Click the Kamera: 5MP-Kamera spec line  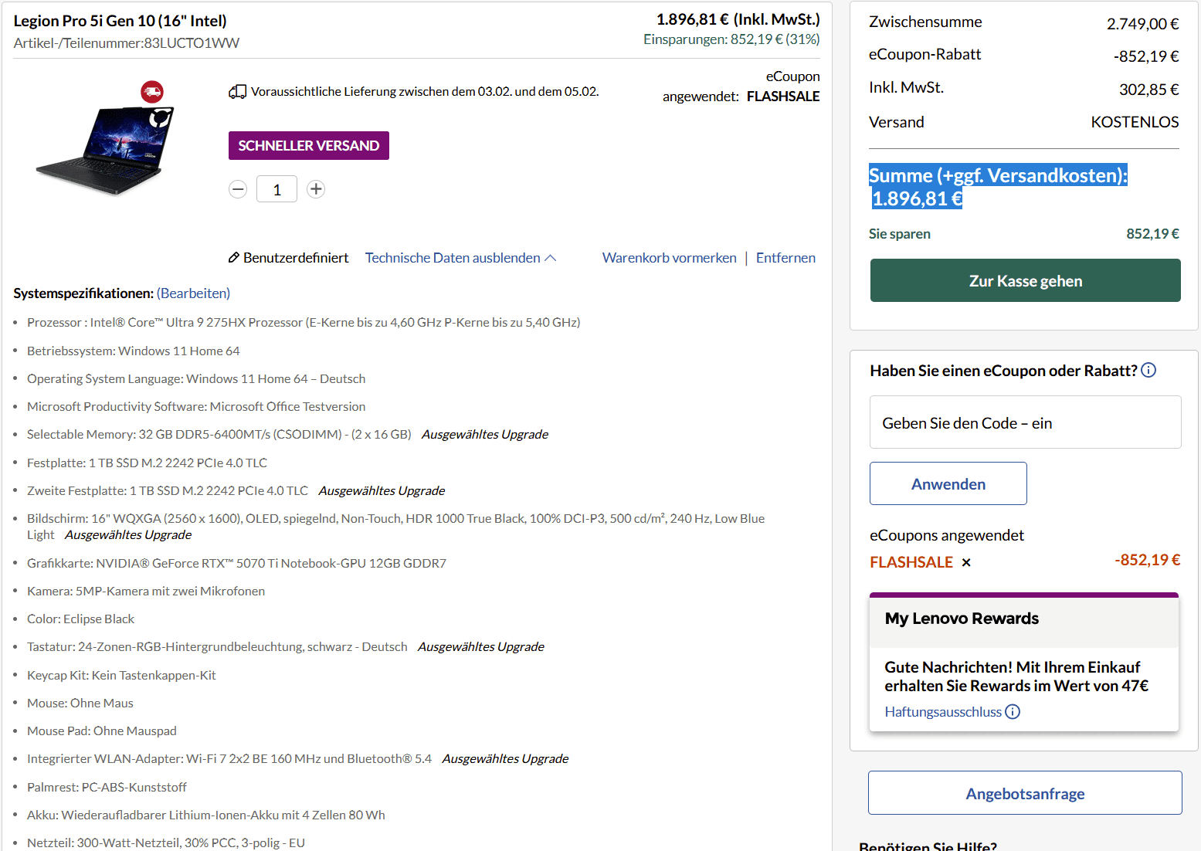click(x=146, y=592)
